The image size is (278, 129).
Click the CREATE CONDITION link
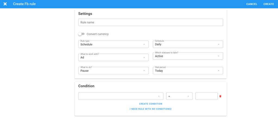click(151, 104)
